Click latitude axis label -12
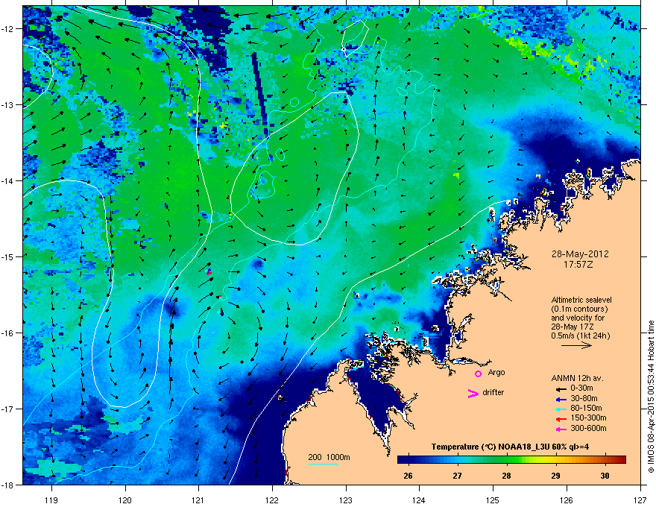 (x=8, y=29)
